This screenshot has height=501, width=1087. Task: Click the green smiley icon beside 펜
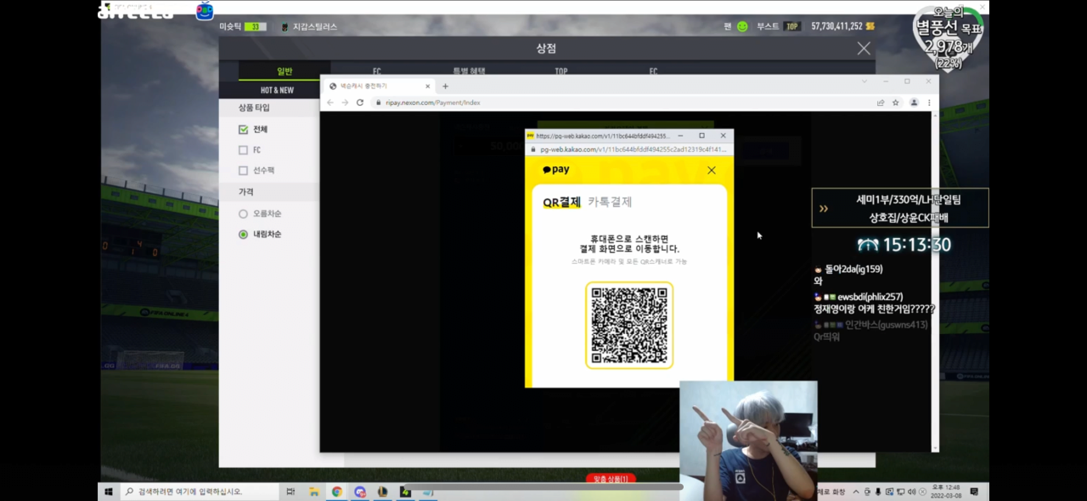(x=742, y=26)
